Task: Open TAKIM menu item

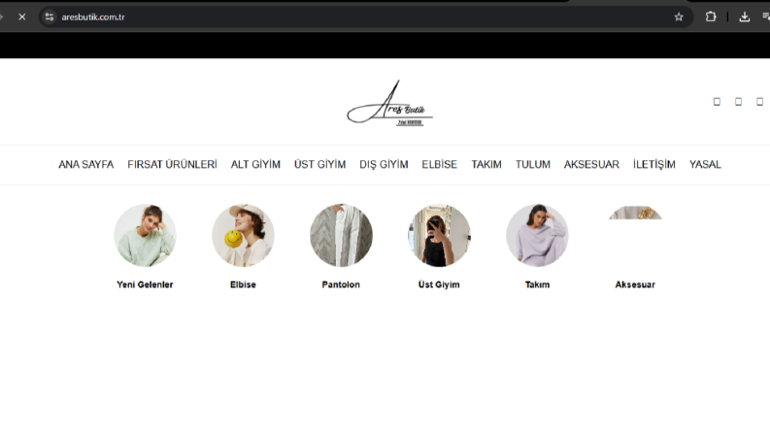Action: (486, 164)
